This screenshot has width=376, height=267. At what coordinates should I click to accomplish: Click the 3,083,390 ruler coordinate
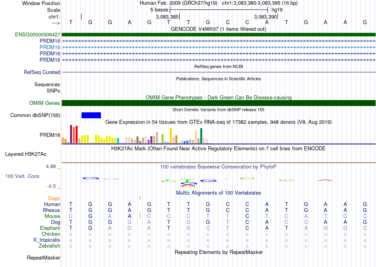pos(266,17)
